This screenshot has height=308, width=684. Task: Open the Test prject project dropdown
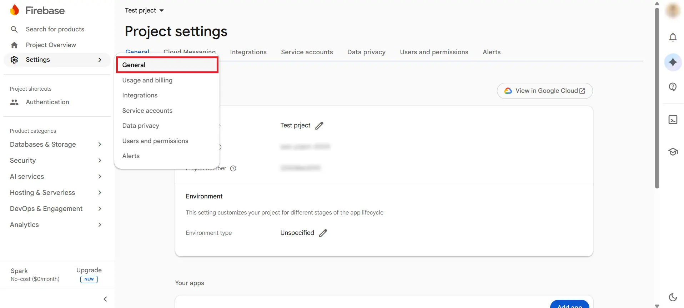144,10
